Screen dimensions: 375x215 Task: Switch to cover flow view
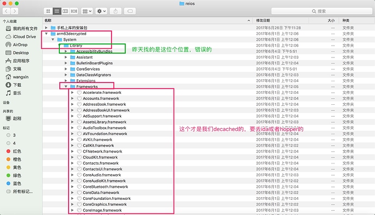[74, 11]
